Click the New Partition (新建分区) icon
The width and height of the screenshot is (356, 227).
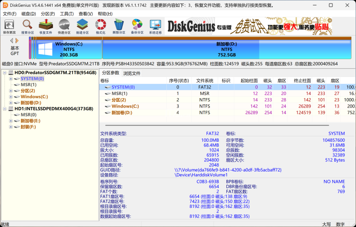click(x=82, y=26)
